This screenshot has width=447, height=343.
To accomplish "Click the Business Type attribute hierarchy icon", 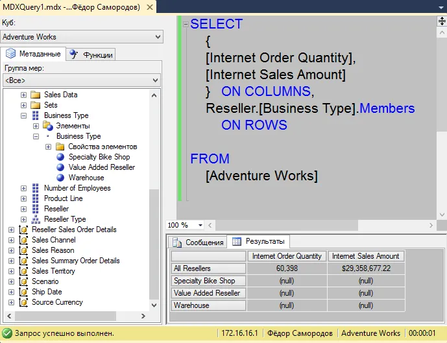I will pos(35,115).
